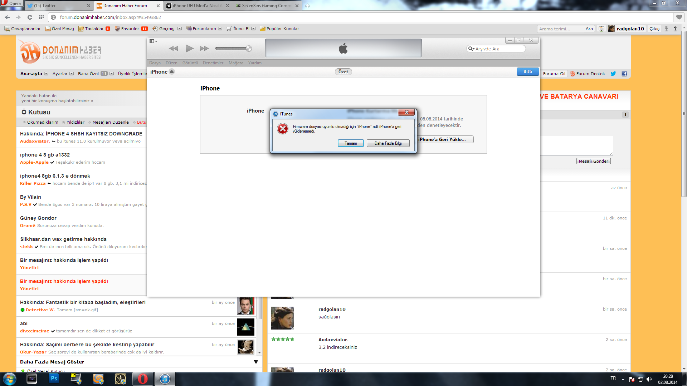Open Opera from the taskbar
The image size is (687, 386).
[x=143, y=379]
